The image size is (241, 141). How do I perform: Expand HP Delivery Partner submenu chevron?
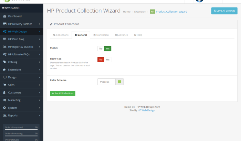tap(39, 24)
